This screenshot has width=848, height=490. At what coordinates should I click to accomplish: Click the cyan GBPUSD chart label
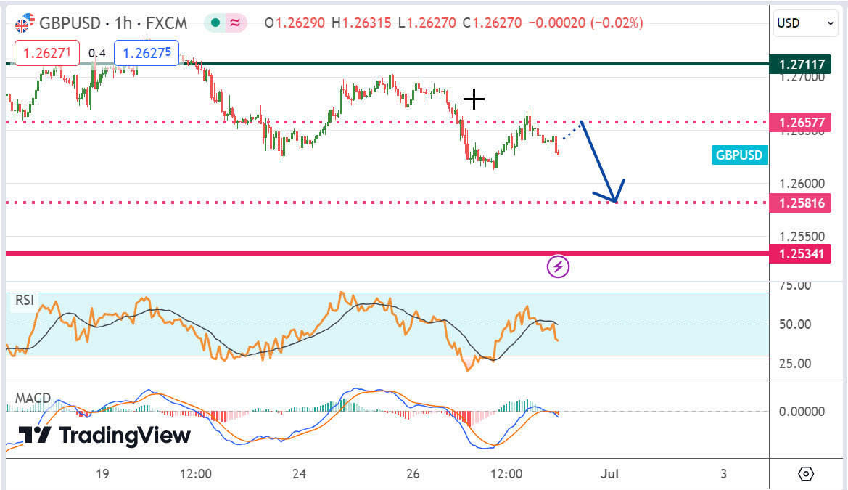[x=738, y=155]
